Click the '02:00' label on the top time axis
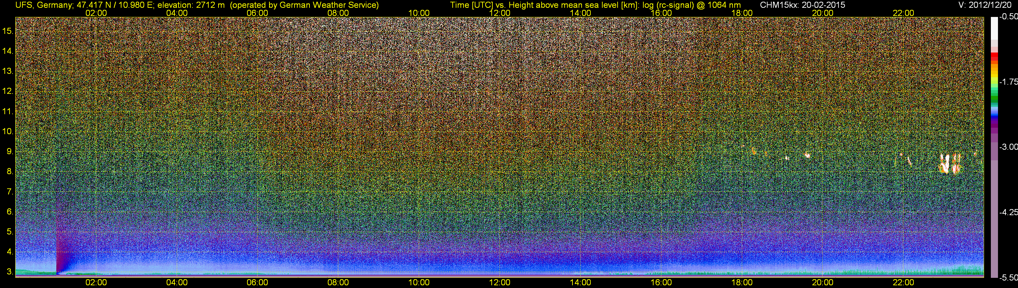The height and width of the screenshot is (288, 1018). point(96,13)
